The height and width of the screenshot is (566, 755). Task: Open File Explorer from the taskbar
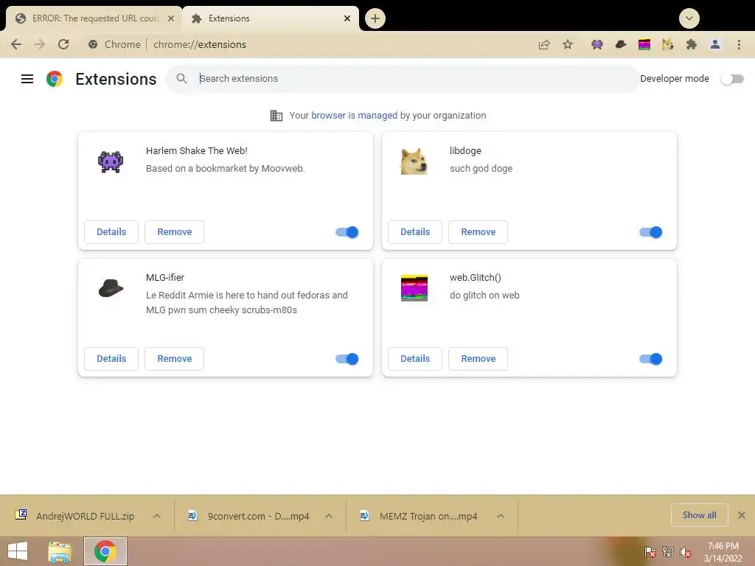pos(60,551)
